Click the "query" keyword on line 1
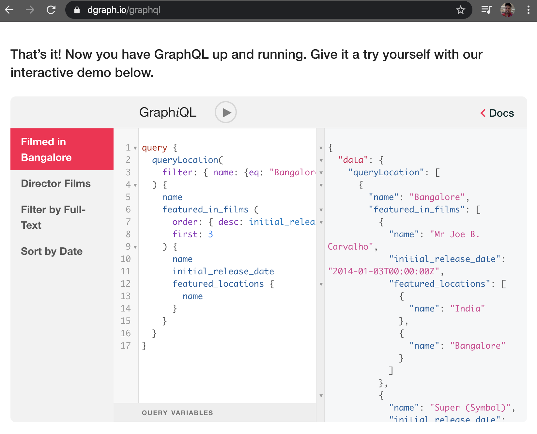537x434 pixels. (155, 148)
